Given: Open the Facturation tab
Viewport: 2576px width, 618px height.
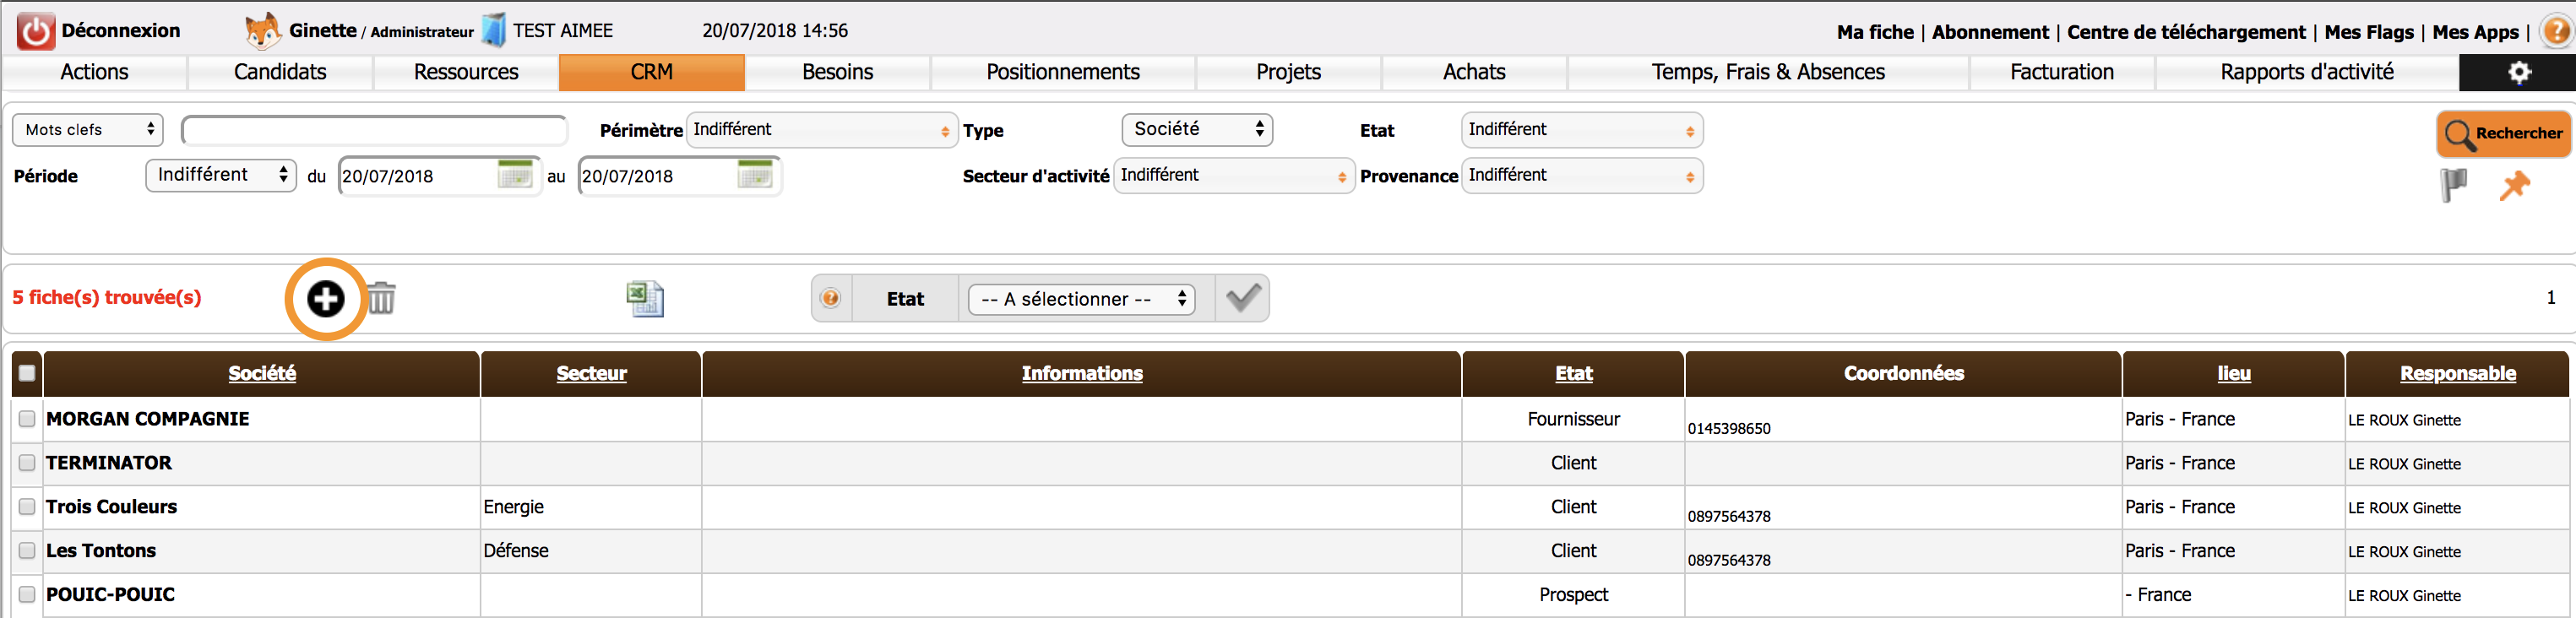Looking at the screenshot, I should click(2061, 72).
